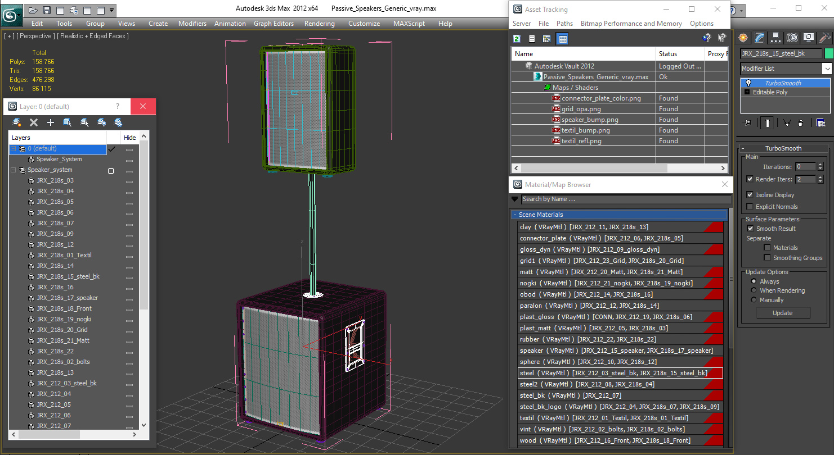Open the 3ds Max application menu button

(11, 14)
